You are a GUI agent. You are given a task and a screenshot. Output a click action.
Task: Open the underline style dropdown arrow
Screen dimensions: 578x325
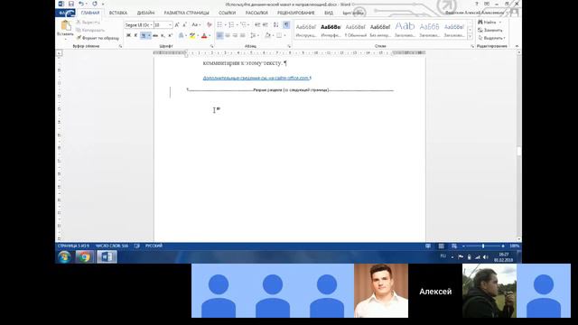click(x=149, y=35)
